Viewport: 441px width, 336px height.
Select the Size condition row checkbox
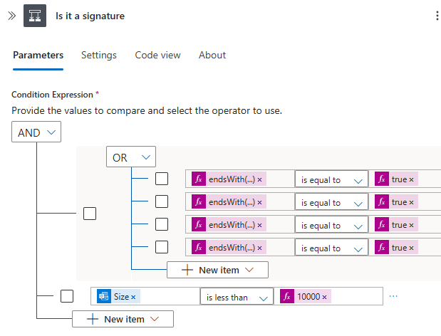click(67, 296)
